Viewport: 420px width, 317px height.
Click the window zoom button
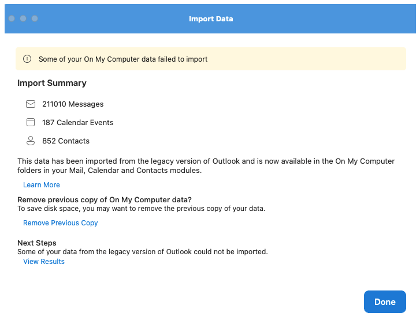[x=35, y=18]
